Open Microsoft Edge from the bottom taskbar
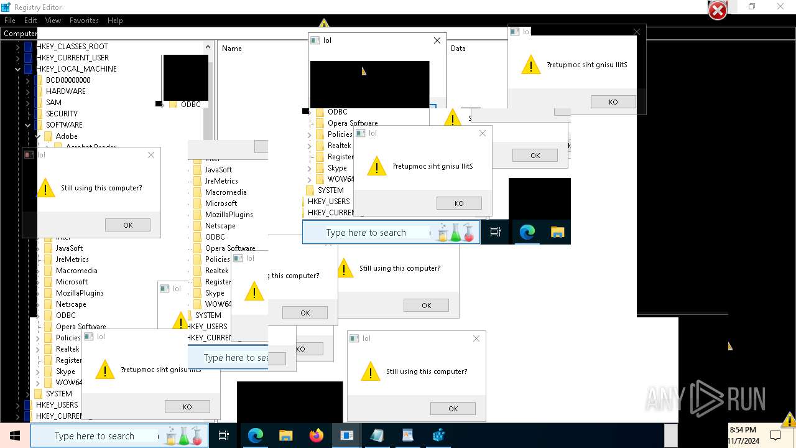The width and height of the screenshot is (796, 448). (256, 436)
